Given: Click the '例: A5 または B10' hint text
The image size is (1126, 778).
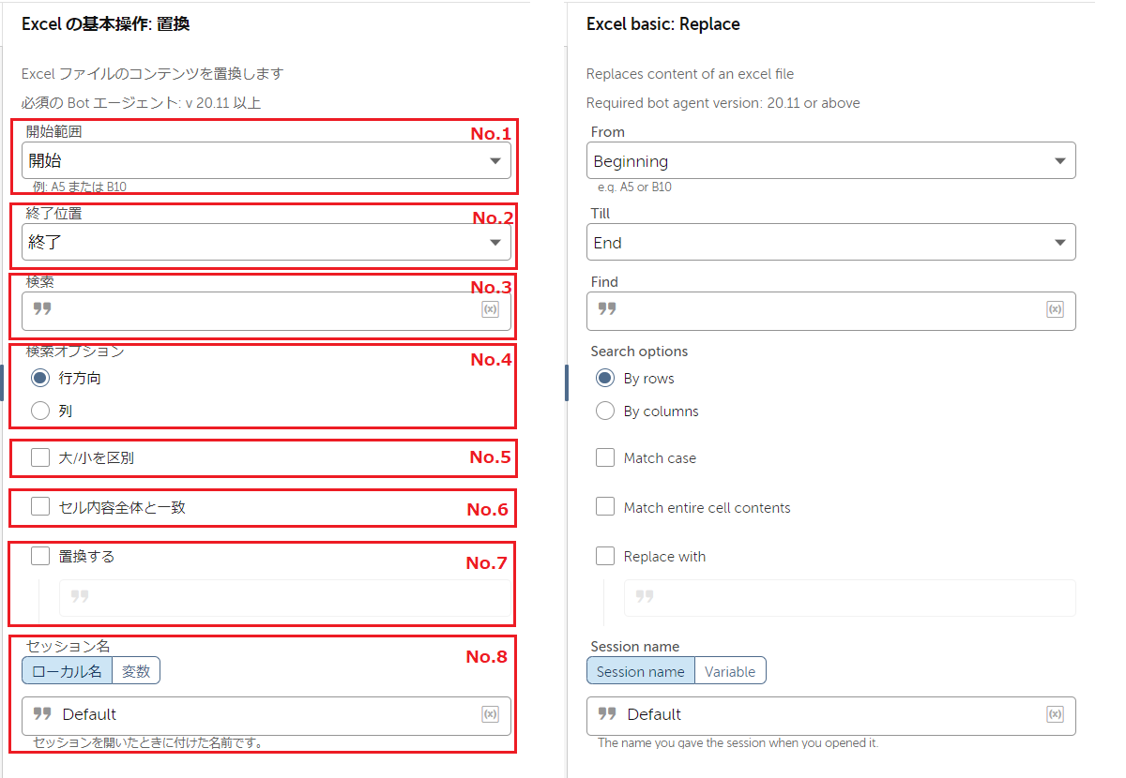Looking at the screenshot, I should tap(80, 187).
